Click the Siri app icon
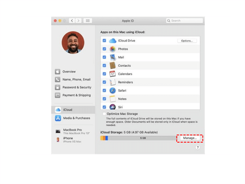The height and width of the screenshot is (184, 245). pos(112,107)
